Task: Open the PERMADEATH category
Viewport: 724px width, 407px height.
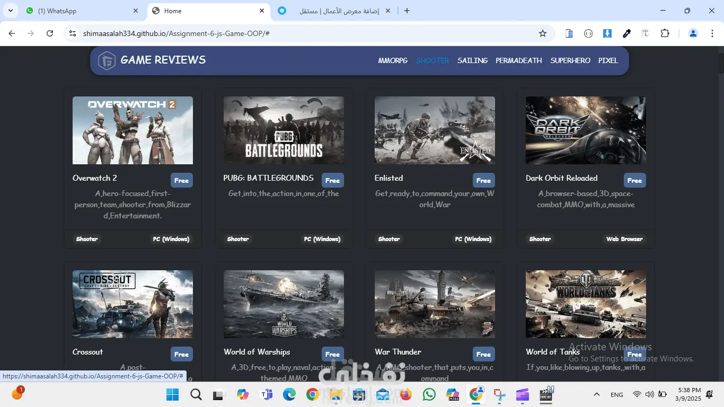Action: click(x=519, y=60)
